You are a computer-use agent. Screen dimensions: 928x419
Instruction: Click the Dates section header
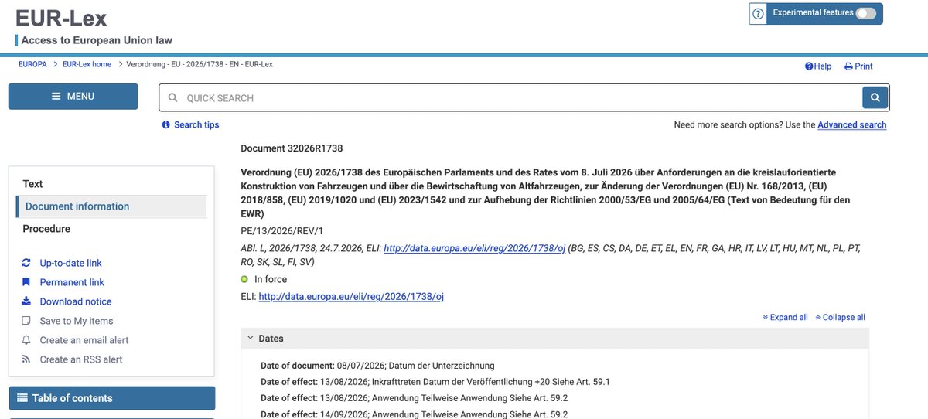click(554, 339)
